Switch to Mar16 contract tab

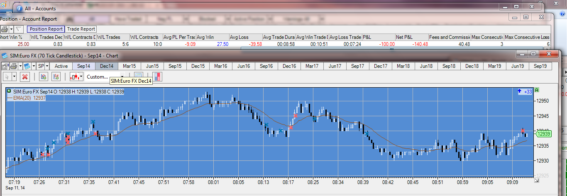(x=220, y=66)
